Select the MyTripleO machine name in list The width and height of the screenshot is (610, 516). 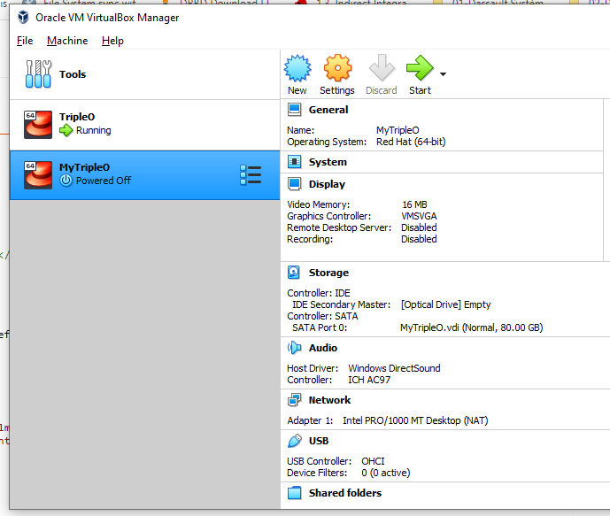tap(84, 167)
